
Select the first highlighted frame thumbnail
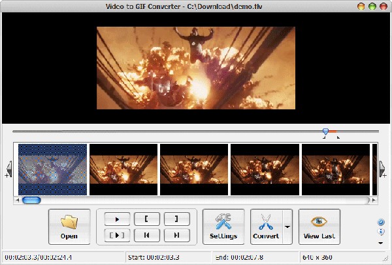pyautogui.click(x=52, y=170)
